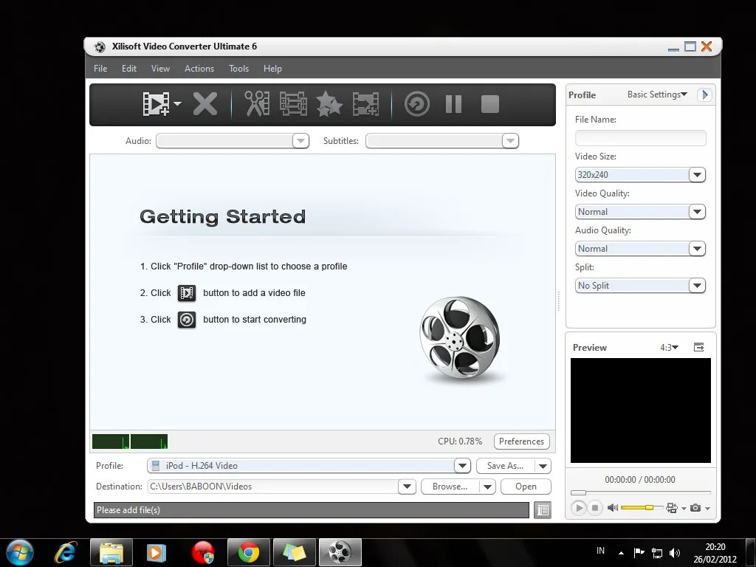The height and width of the screenshot is (567, 756).
Task: Expand the Audio track dropdown
Action: [x=300, y=141]
